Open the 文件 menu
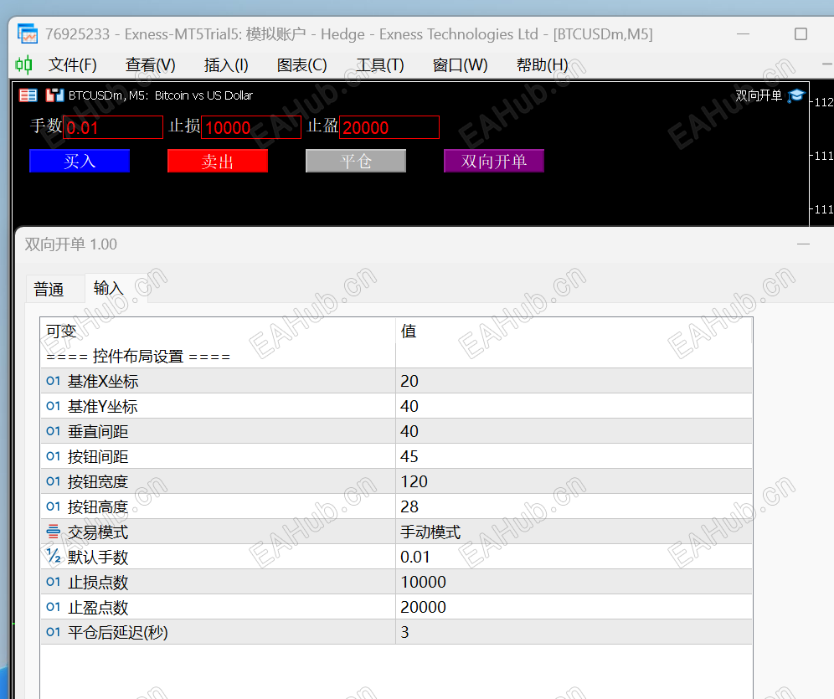Image resolution: width=834 pixels, height=699 pixels. pos(72,64)
